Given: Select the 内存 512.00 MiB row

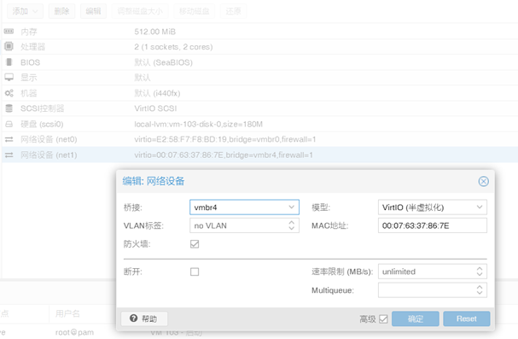Looking at the screenshot, I should click(x=259, y=32).
